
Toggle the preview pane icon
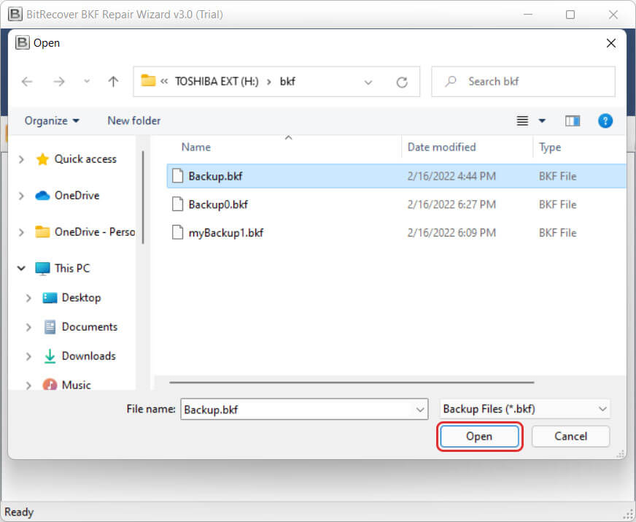click(x=573, y=121)
